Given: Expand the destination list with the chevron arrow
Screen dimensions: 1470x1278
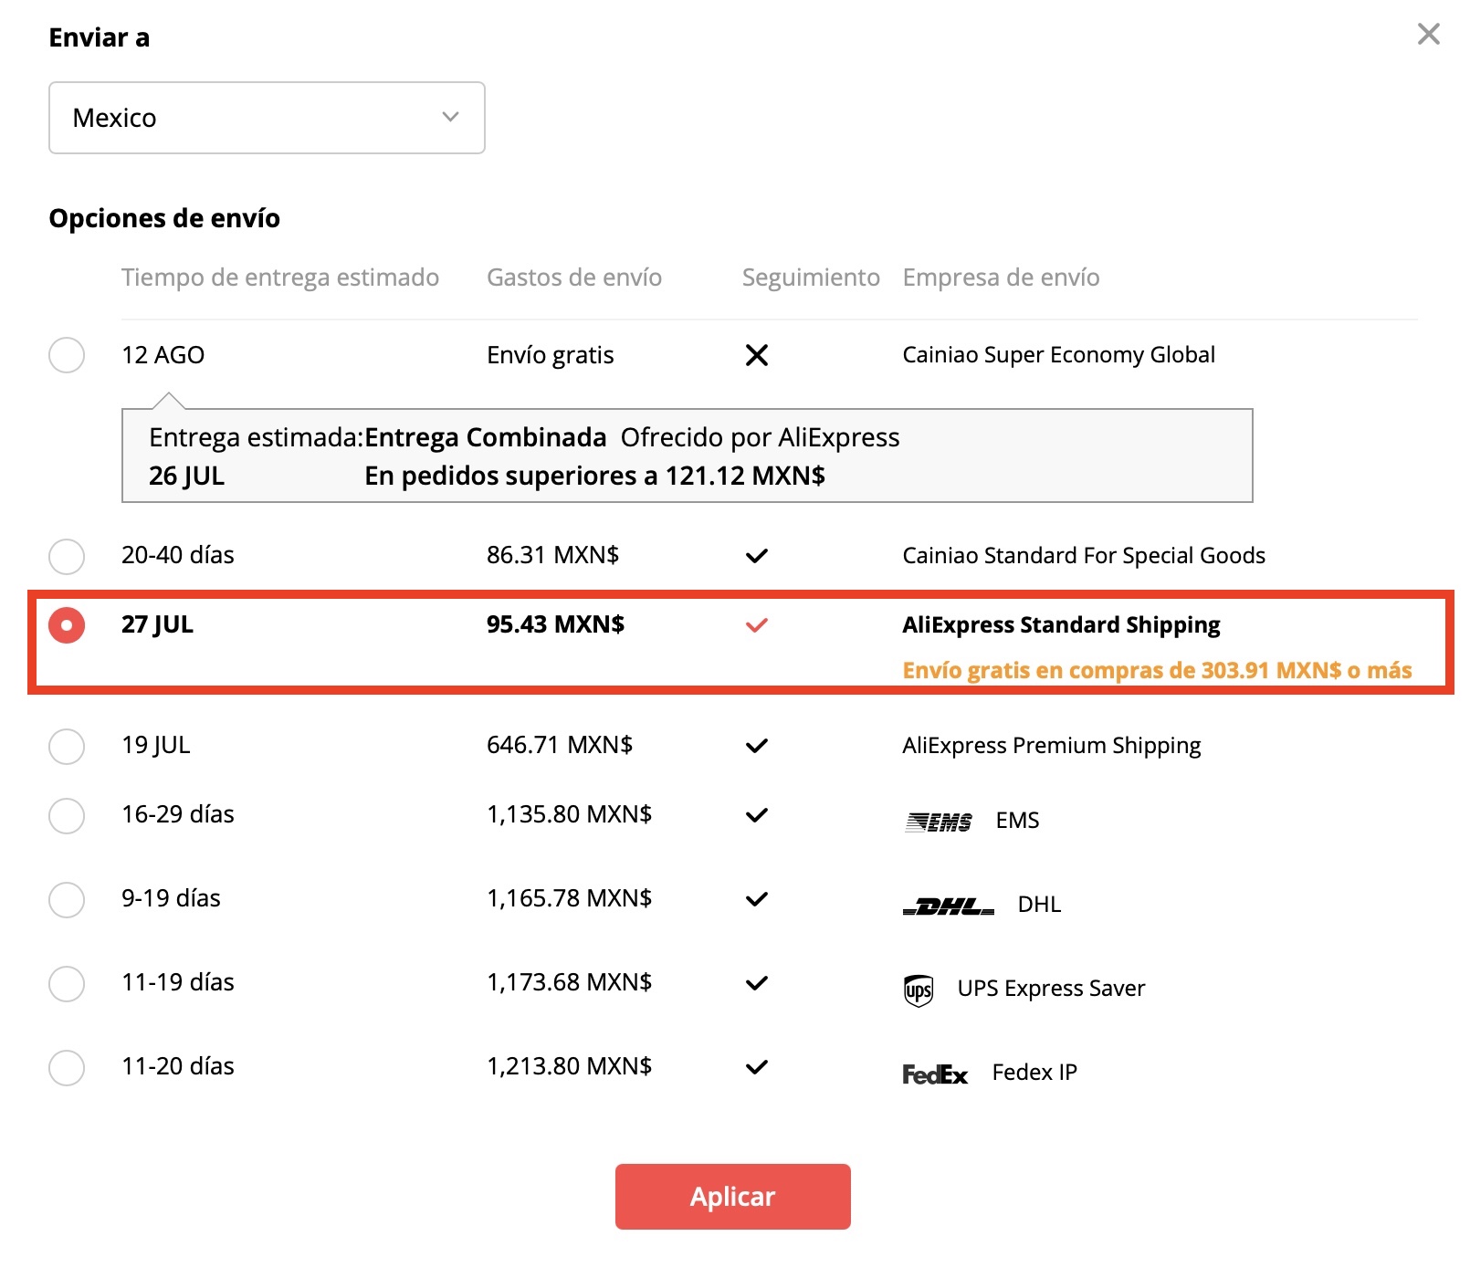Looking at the screenshot, I should (450, 117).
